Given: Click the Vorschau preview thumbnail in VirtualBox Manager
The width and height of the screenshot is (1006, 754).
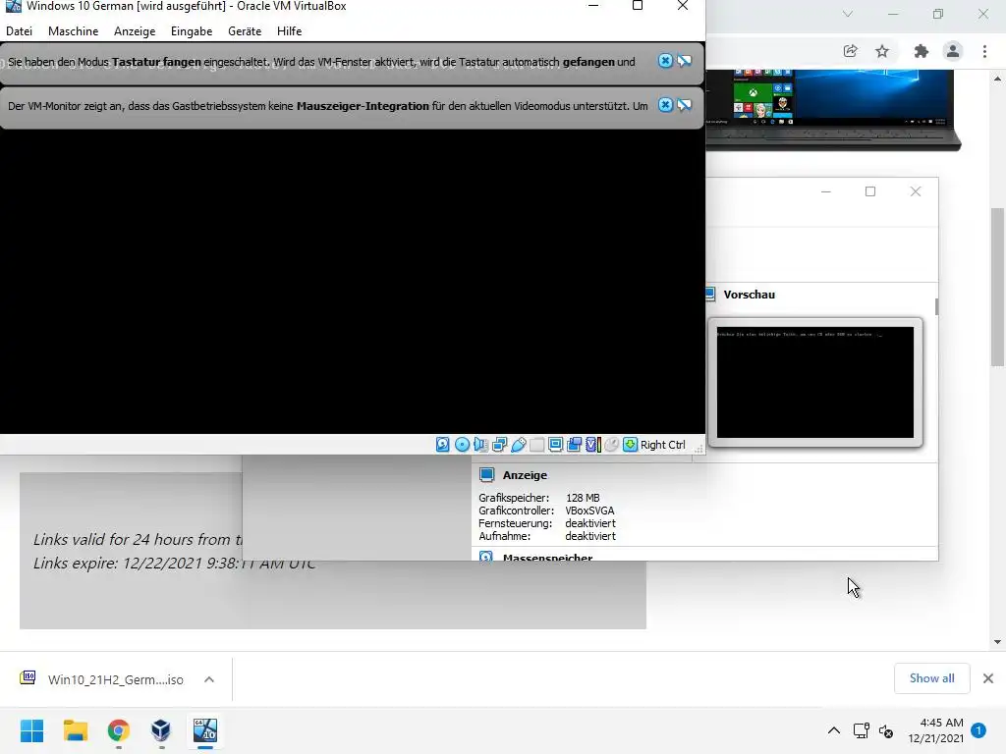Looking at the screenshot, I should coord(814,382).
